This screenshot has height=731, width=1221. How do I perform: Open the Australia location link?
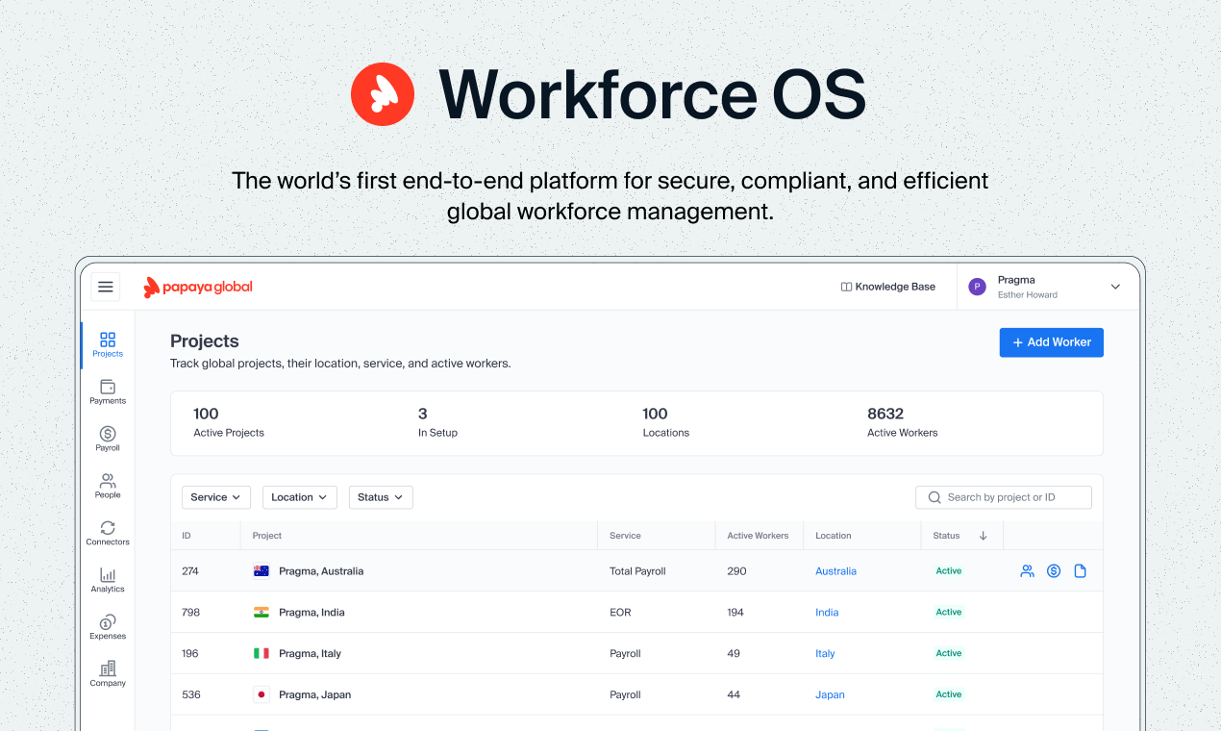click(x=835, y=571)
